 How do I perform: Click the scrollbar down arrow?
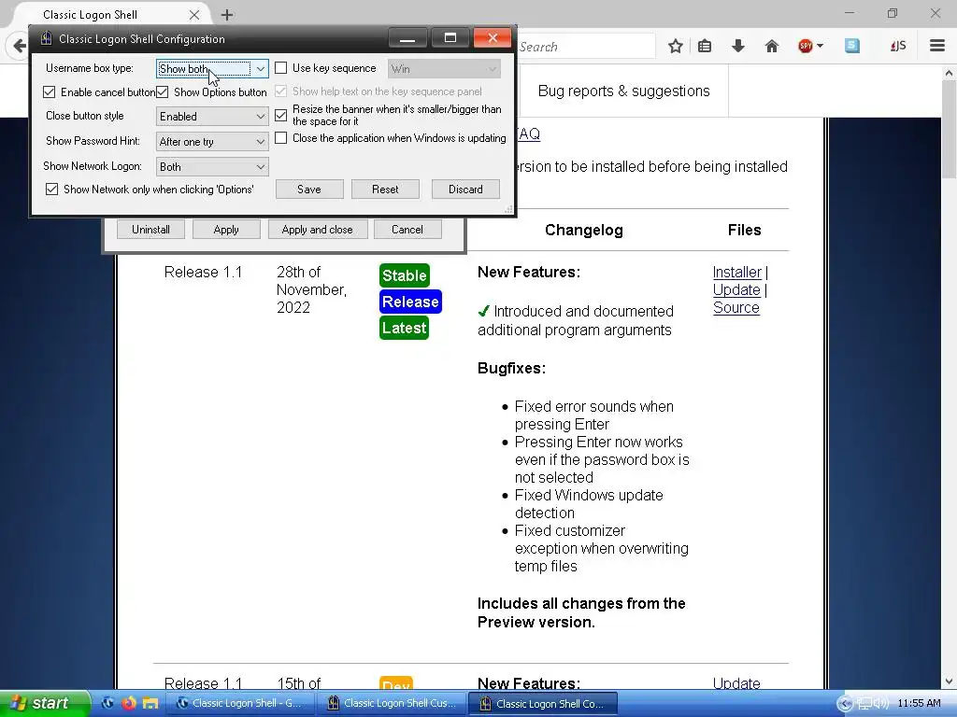[x=949, y=681]
